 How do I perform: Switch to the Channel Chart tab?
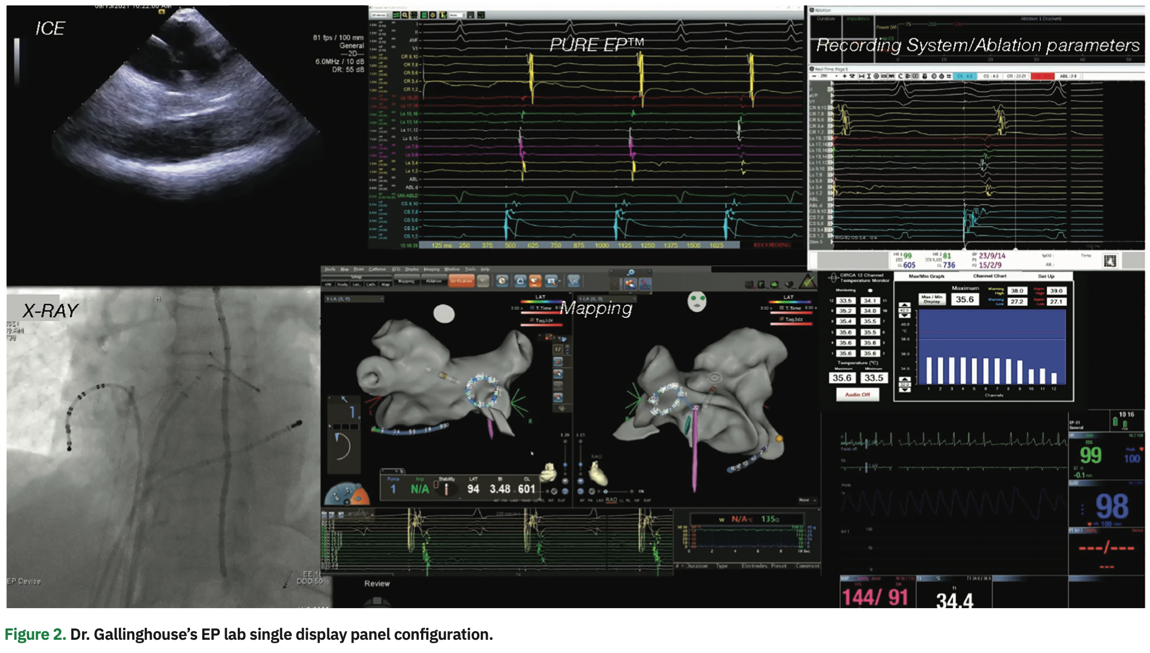coord(990,276)
